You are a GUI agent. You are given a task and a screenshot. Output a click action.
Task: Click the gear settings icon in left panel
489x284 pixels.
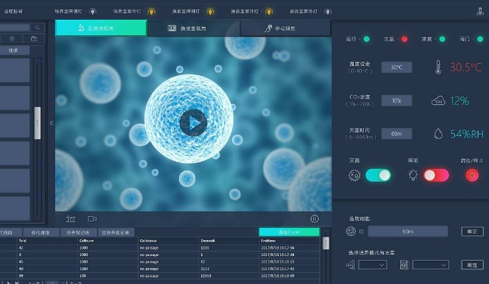click(x=12, y=39)
